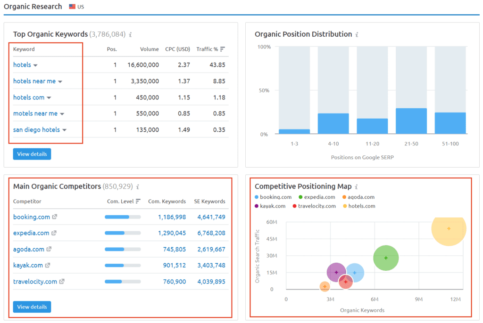Toggle travelocity.com legend dot in positioning map
This screenshot has height=323, width=483.
294,206
